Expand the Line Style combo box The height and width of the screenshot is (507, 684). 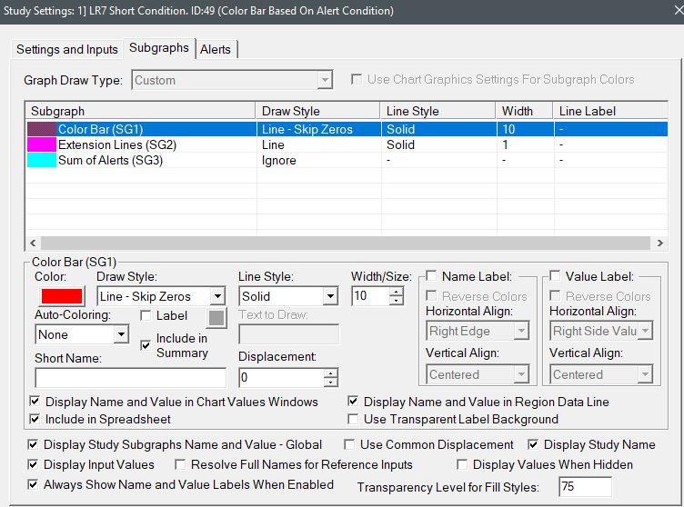coord(330,296)
